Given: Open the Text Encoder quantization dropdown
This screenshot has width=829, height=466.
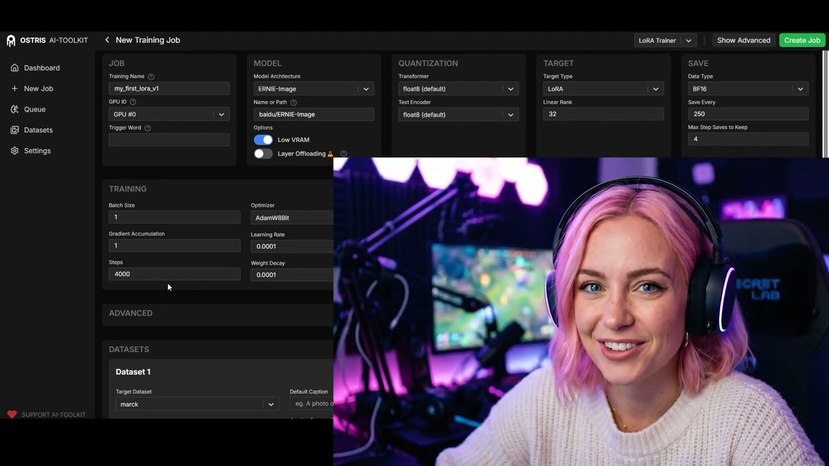Looking at the screenshot, I should coord(459,115).
